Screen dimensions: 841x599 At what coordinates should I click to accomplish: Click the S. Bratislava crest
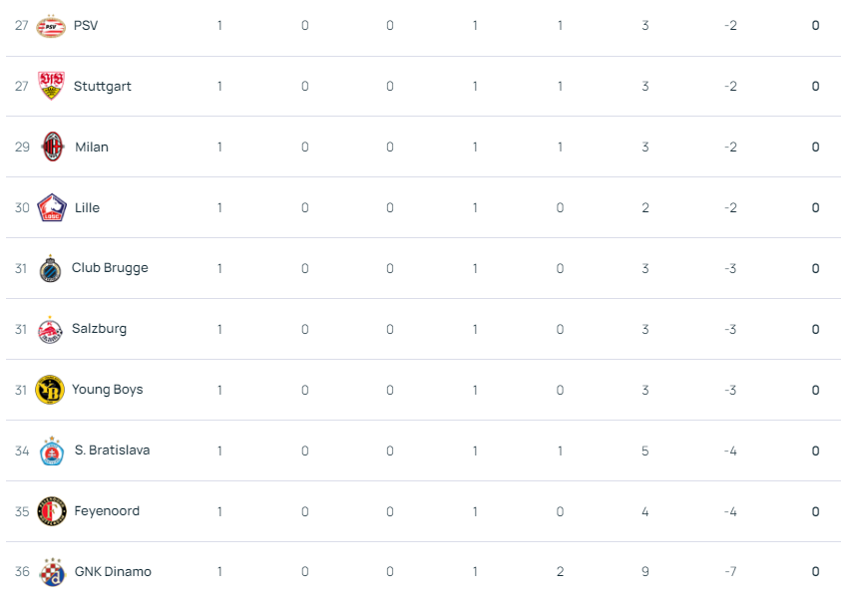[x=52, y=450]
